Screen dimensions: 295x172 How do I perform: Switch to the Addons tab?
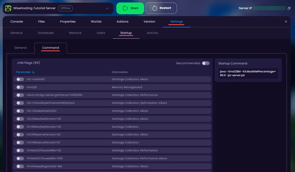pos(122,21)
